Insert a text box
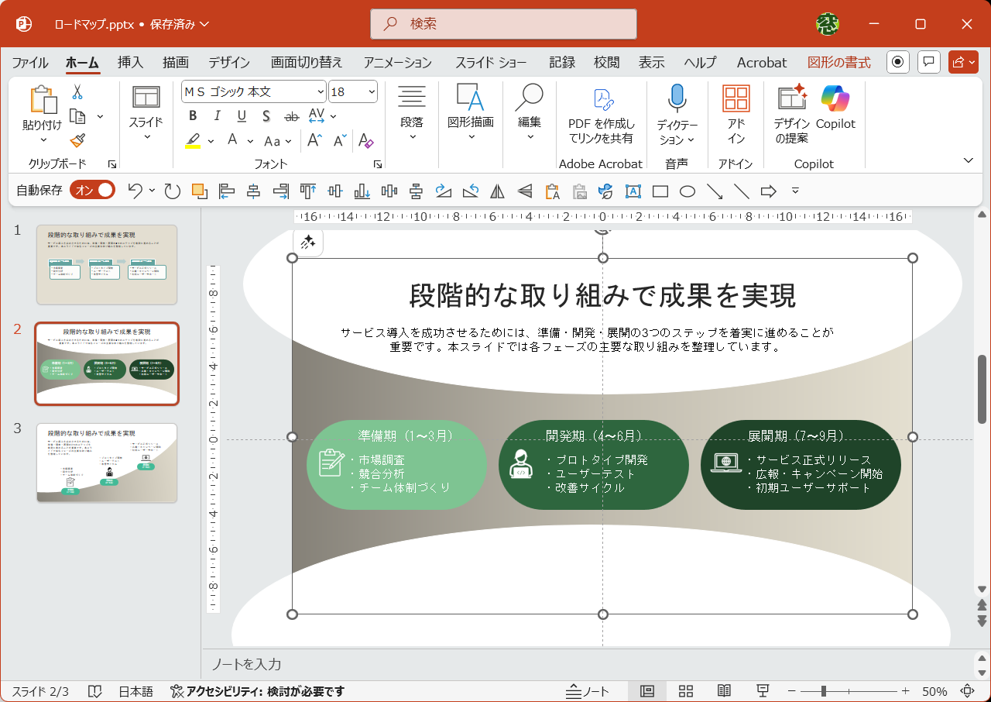Viewport: 991px width, 702px height. click(x=633, y=191)
